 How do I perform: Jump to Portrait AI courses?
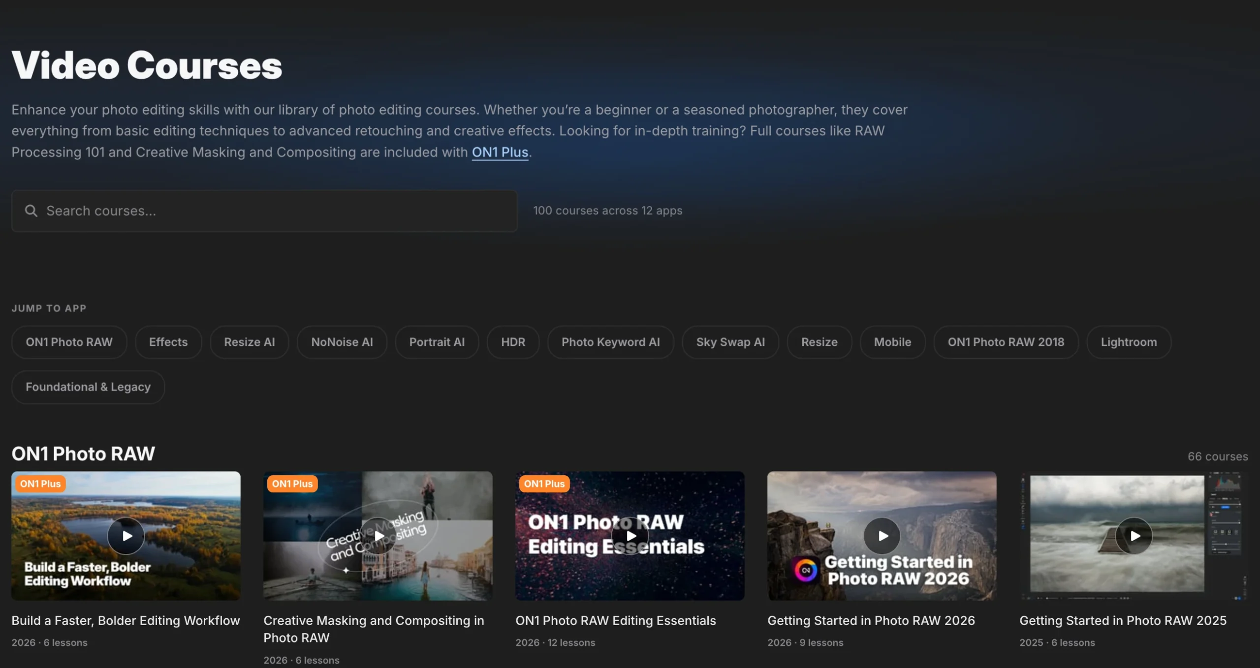437,342
